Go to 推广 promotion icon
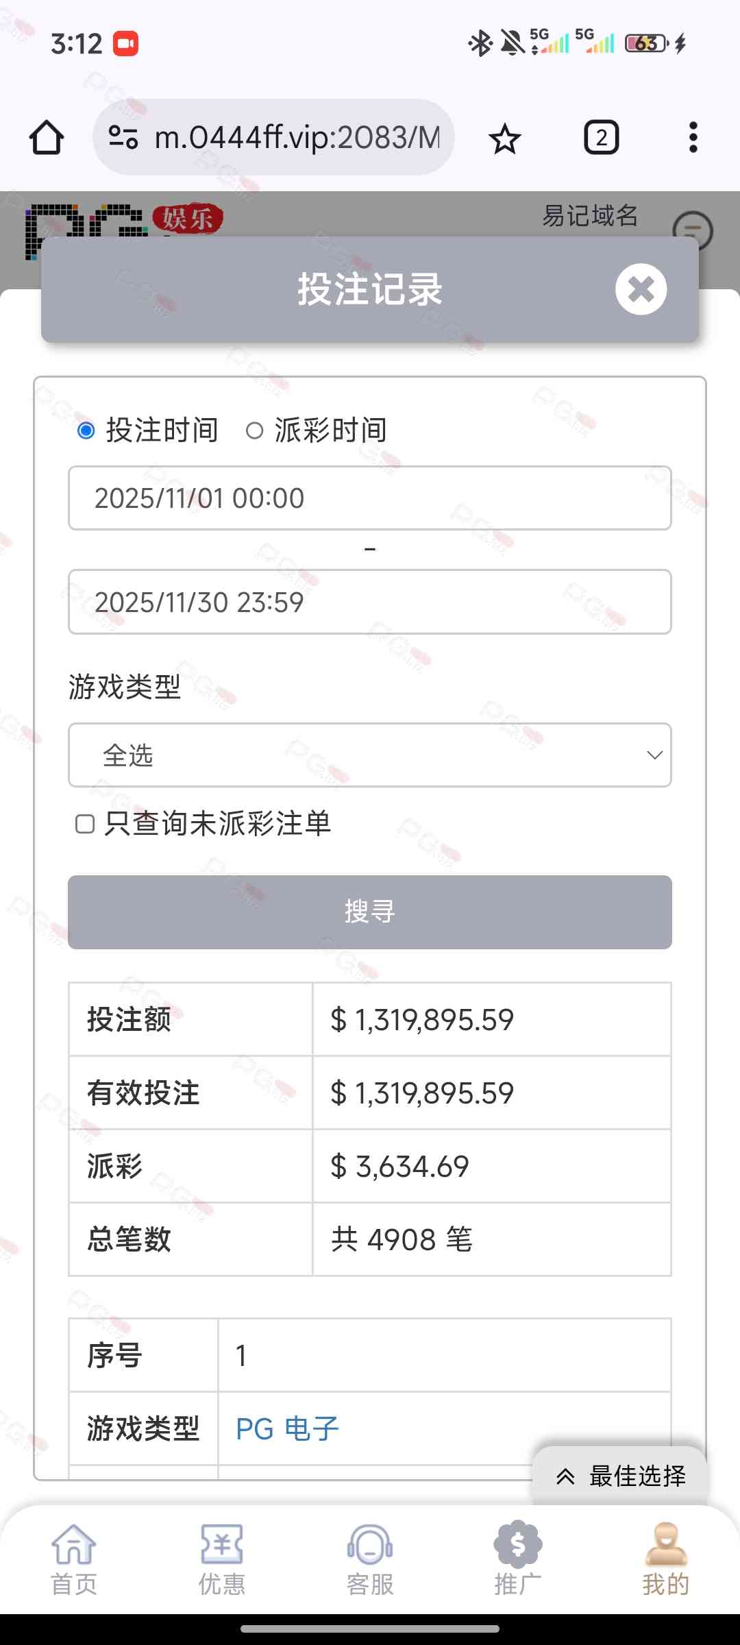The height and width of the screenshot is (1645, 740). tap(518, 1547)
